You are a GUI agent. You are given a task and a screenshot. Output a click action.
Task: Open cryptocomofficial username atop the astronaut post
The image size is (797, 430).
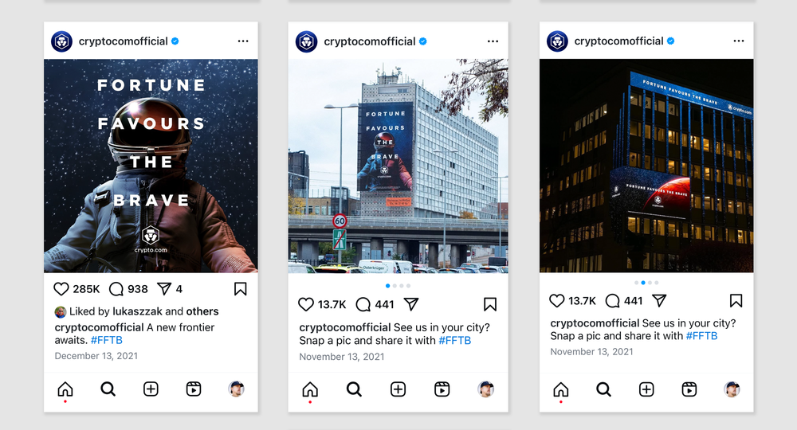pyautogui.click(x=123, y=41)
